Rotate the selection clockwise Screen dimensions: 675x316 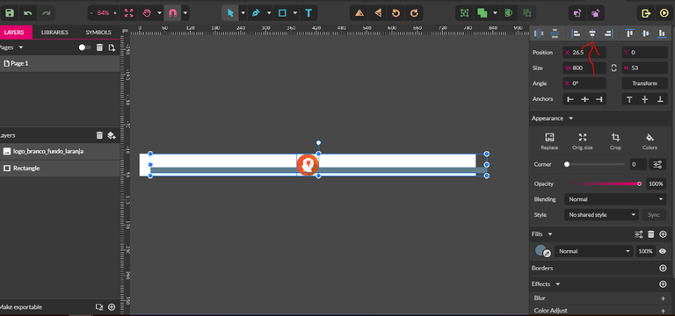(414, 13)
